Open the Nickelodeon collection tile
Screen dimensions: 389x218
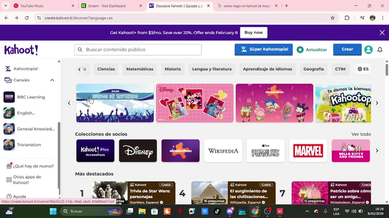click(x=181, y=151)
